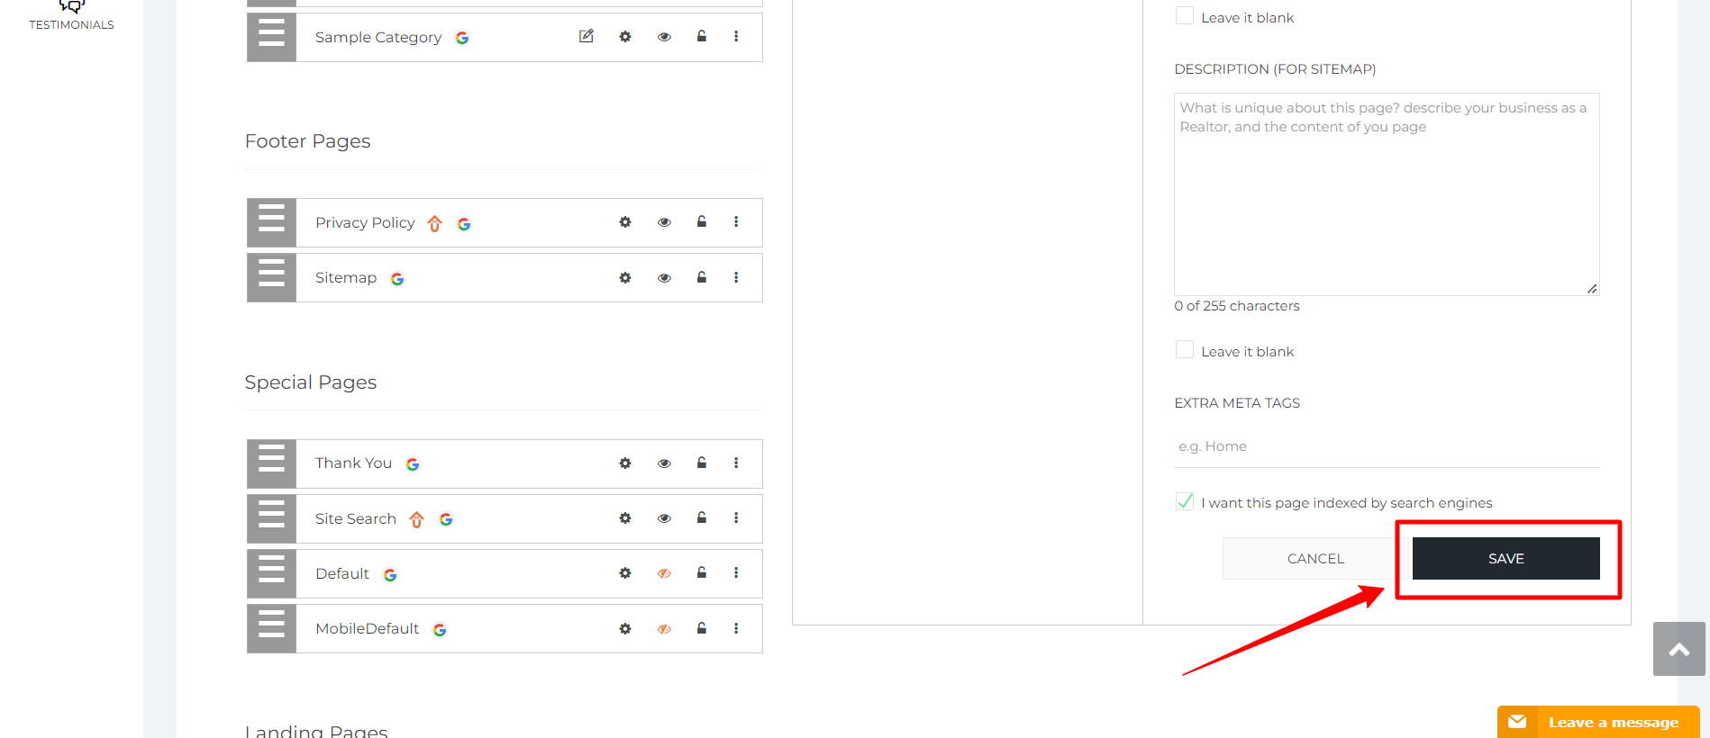Open three-dot menu for MobileDefault
The width and height of the screenshot is (1710, 738).
point(736,628)
